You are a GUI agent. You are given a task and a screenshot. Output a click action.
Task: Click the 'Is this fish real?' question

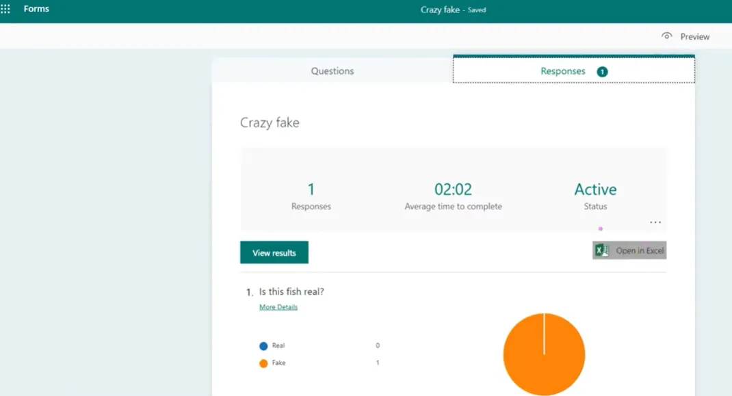291,292
